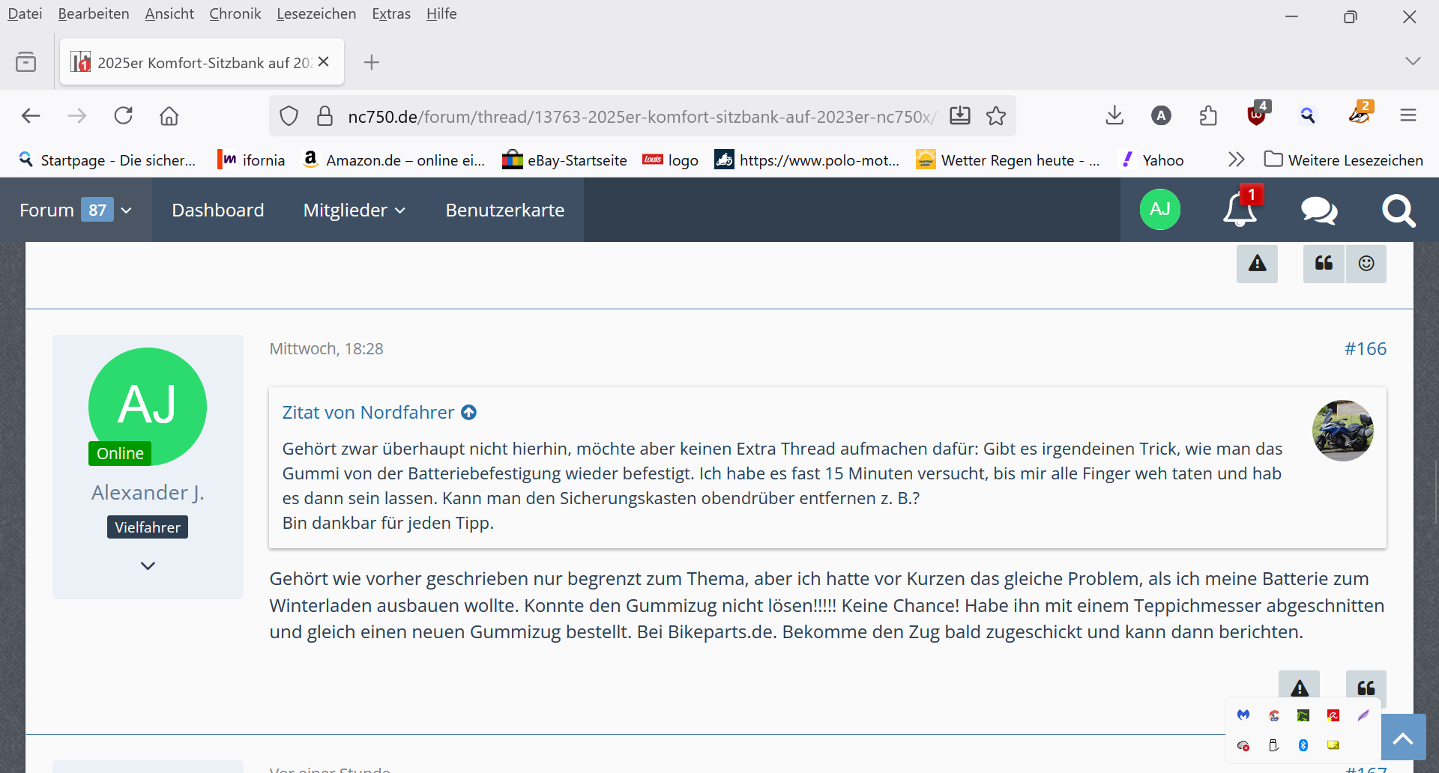React to post with smiley icon
Image resolution: width=1439 pixels, height=773 pixels.
[1366, 264]
